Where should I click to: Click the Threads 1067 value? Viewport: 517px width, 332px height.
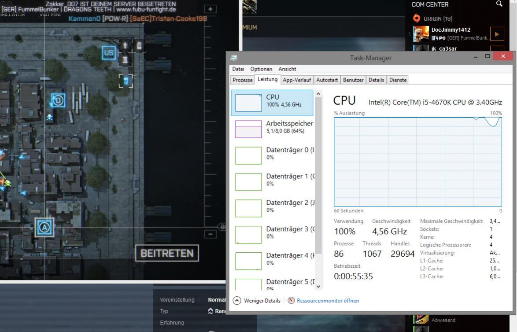click(x=372, y=254)
